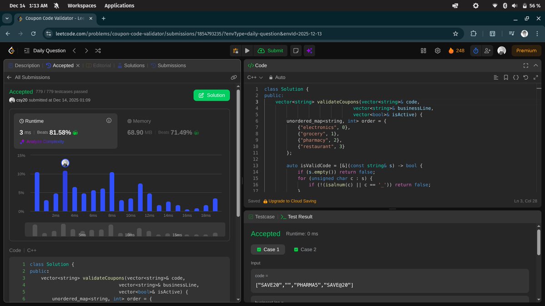
Task: Select Case 1 result
Action: (268, 249)
